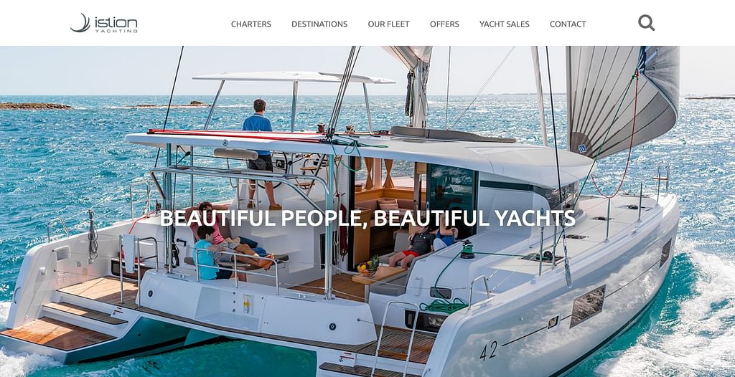Open the Charters menu item

pyautogui.click(x=251, y=24)
